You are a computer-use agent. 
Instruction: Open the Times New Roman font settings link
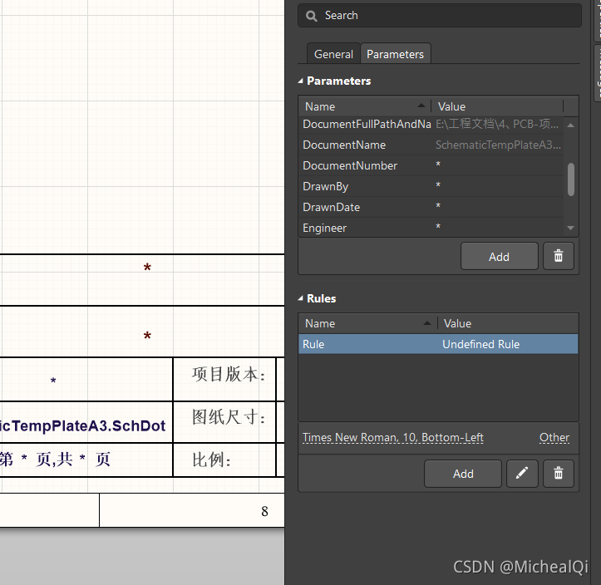point(393,437)
